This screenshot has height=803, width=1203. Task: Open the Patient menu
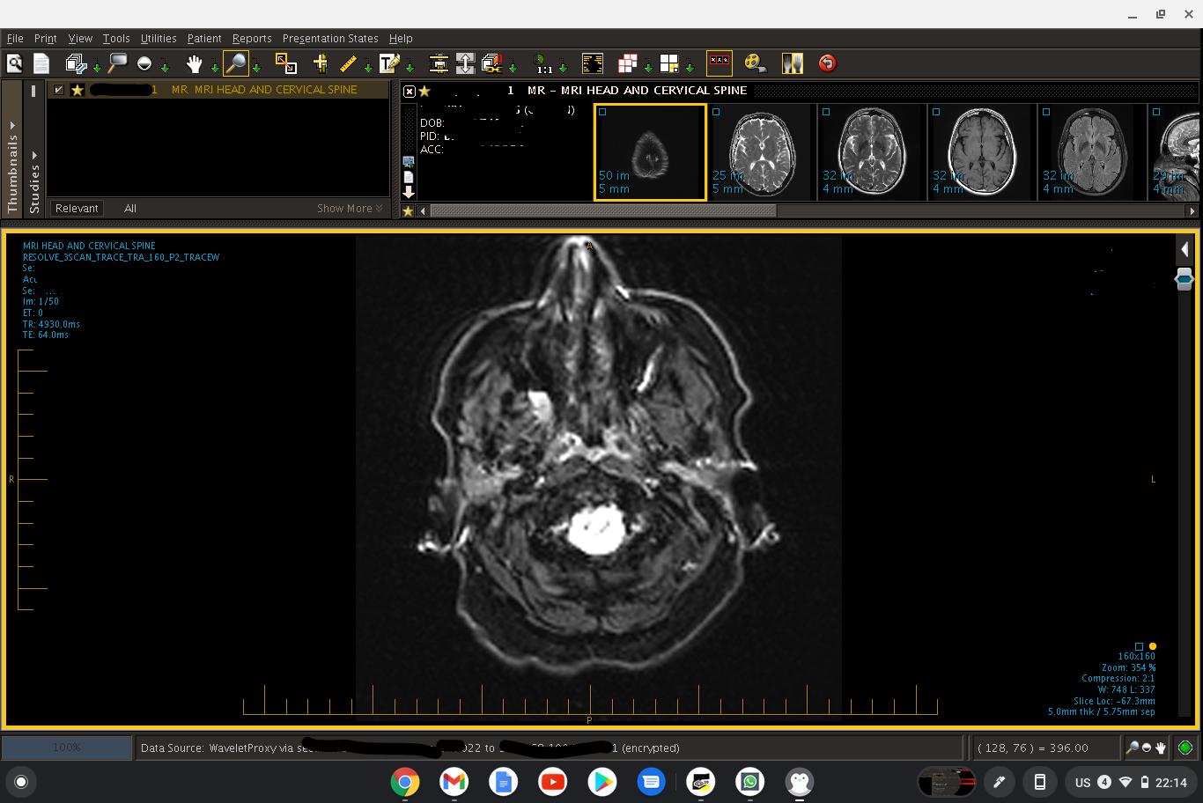(204, 39)
